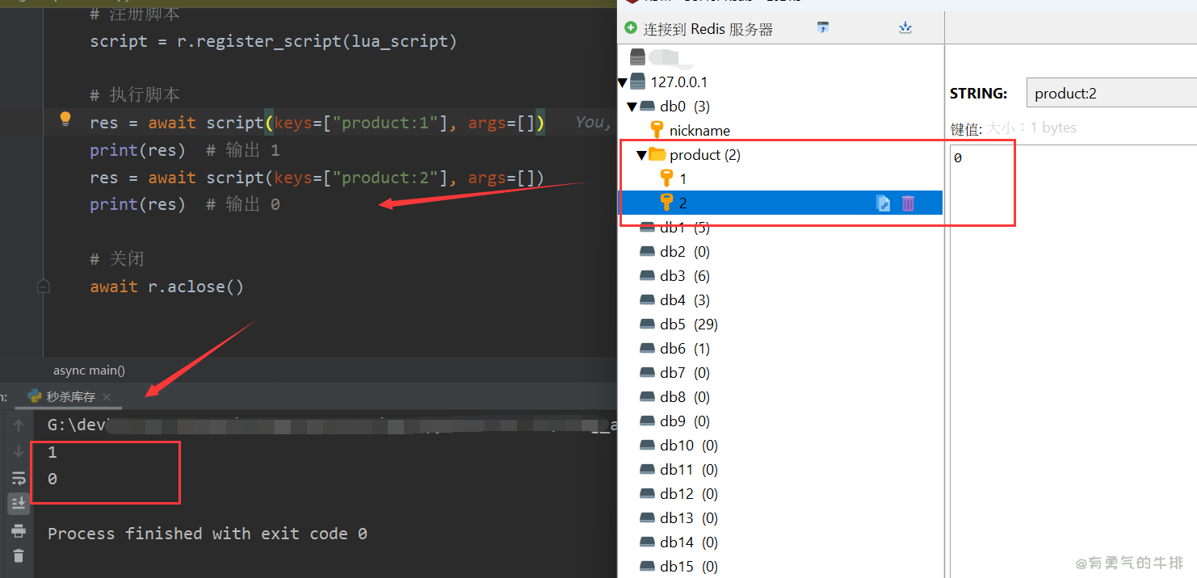The width and height of the screenshot is (1197, 578).
Task: Click the product:2 key name field
Action: coord(1111,94)
